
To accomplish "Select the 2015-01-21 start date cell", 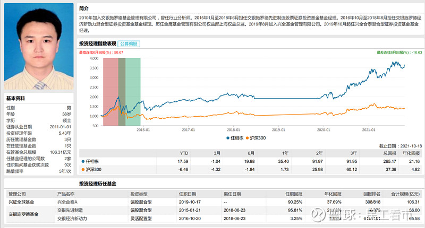I will (190, 210).
